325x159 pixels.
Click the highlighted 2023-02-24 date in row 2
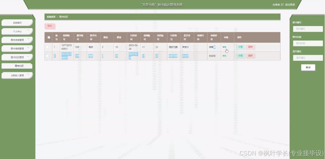(133, 56)
